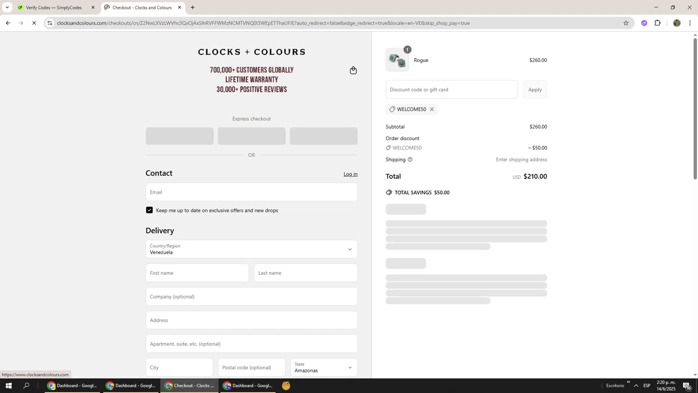Remove the WELCOME50 discount code
This screenshot has width=698, height=393.
click(x=432, y=109)
